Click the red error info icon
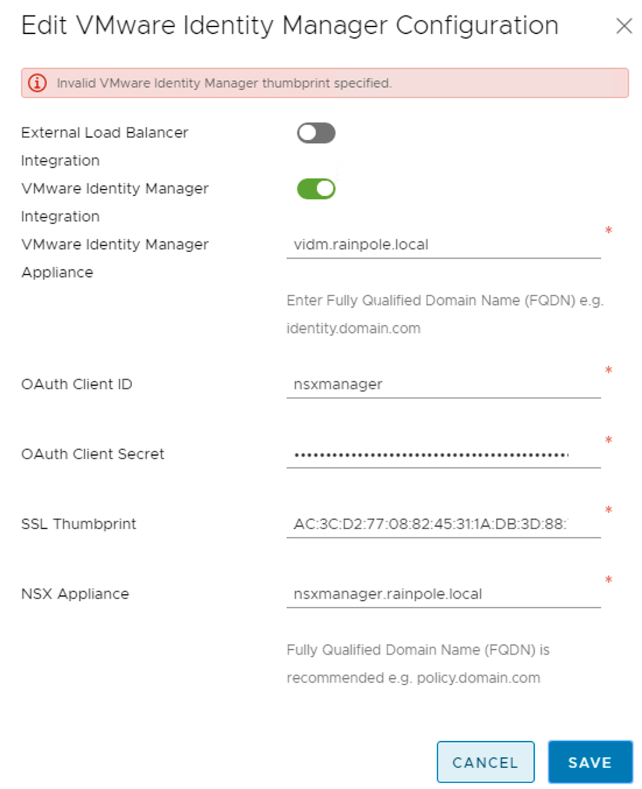The image size is (642, 789). (x=37, y=83)
